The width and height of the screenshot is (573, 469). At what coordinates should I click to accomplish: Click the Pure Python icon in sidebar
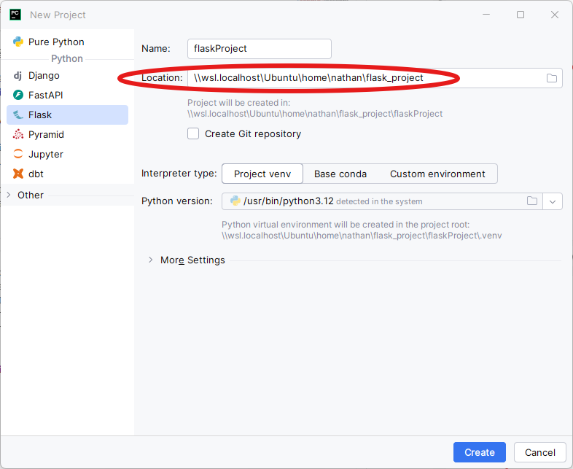(18, 42)
